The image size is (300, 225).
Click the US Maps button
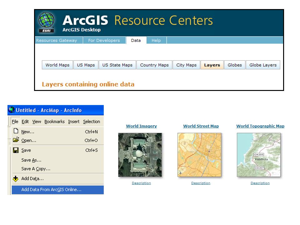point(86,65)
